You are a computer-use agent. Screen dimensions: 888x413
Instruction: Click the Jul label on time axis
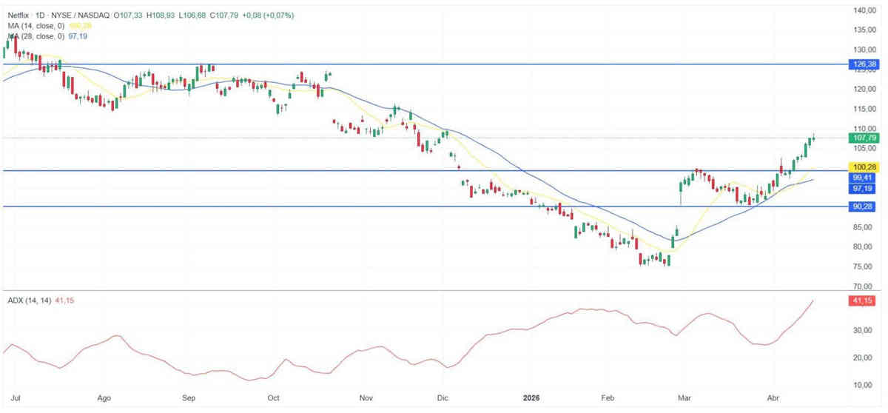[x=16, y=397]
